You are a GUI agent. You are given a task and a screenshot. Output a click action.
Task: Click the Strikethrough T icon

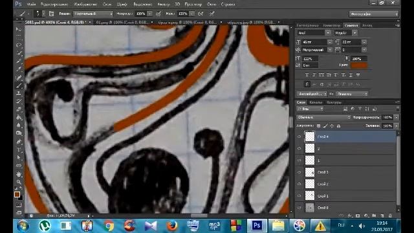click(358, 75)
